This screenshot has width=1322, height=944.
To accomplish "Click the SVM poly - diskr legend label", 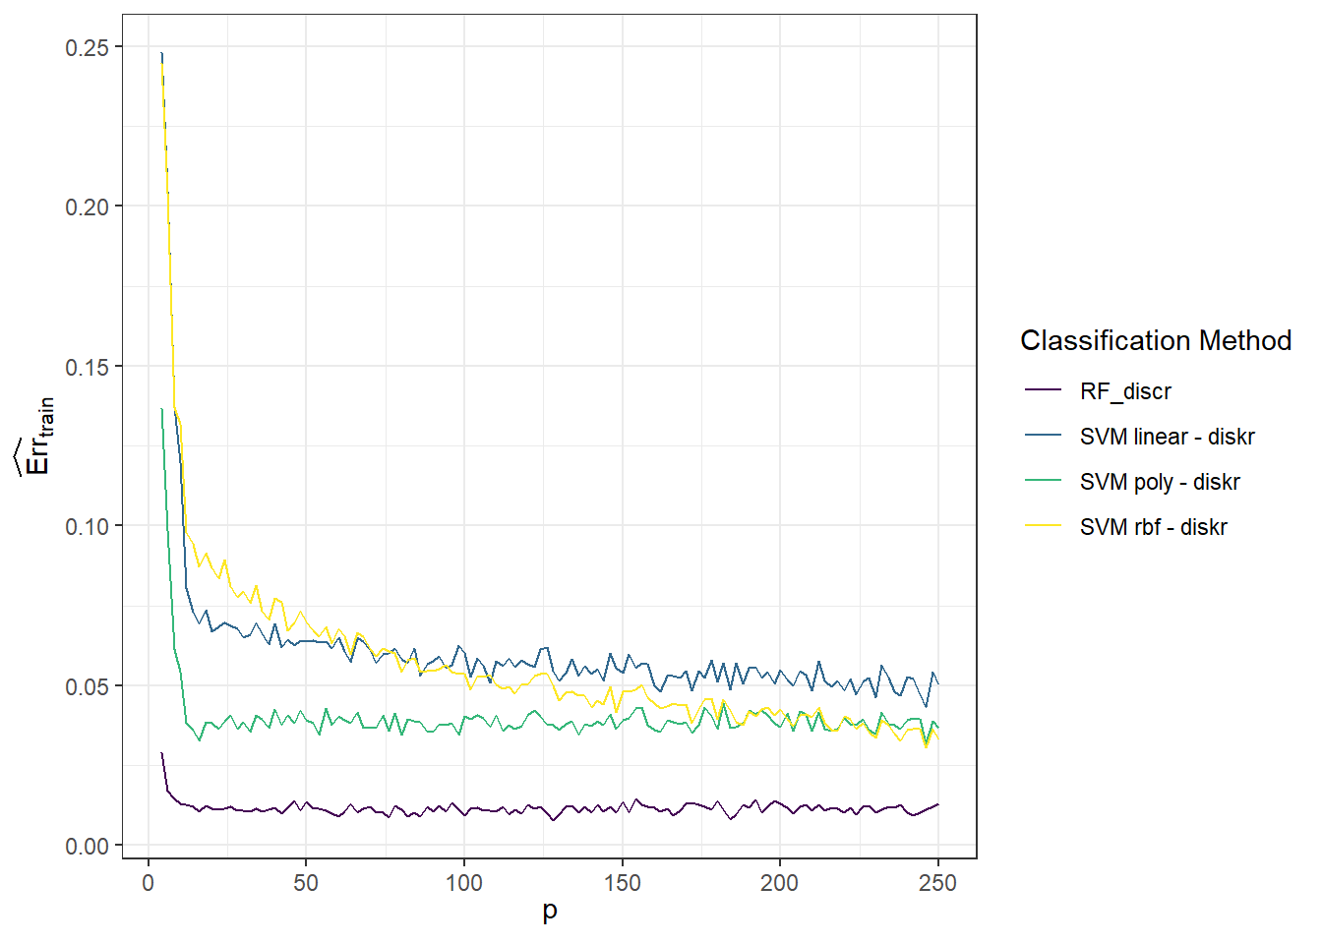I will coord(1160,482).
